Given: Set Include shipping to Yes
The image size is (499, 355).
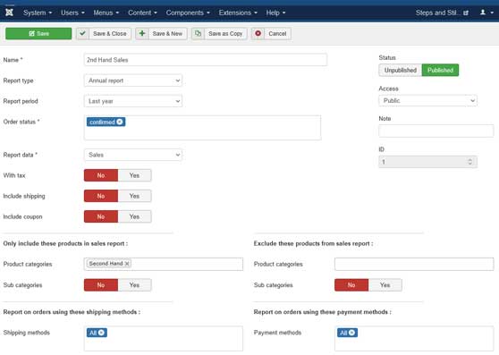Looking at the screenshot, I should point(134,196).
